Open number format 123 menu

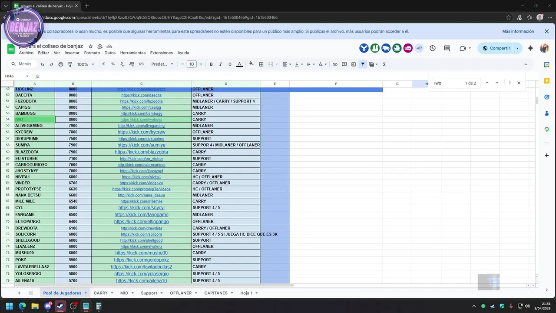click(x=141, y=64)
